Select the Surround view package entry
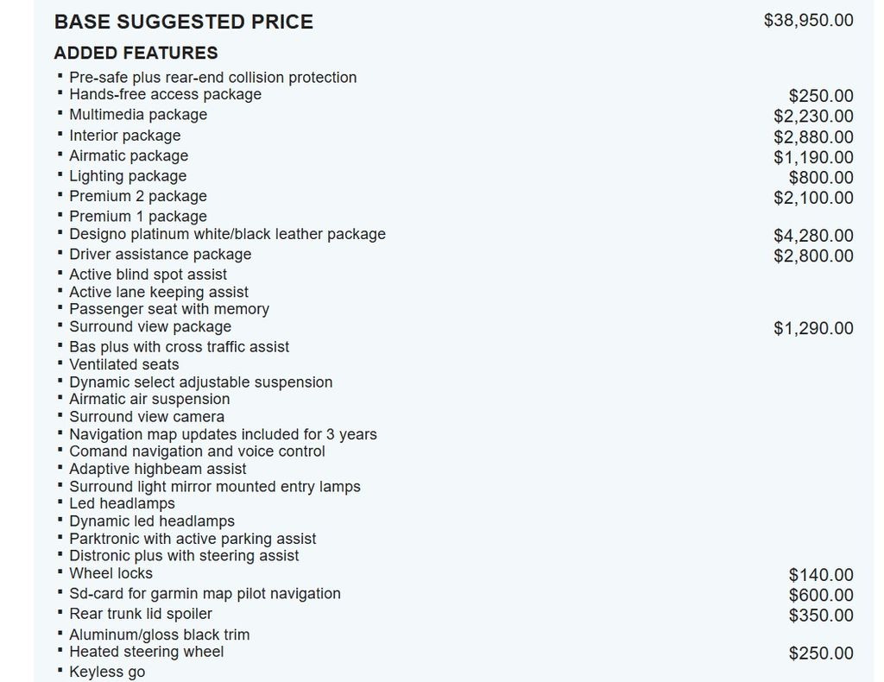884x682 pixels. (150, 326)
